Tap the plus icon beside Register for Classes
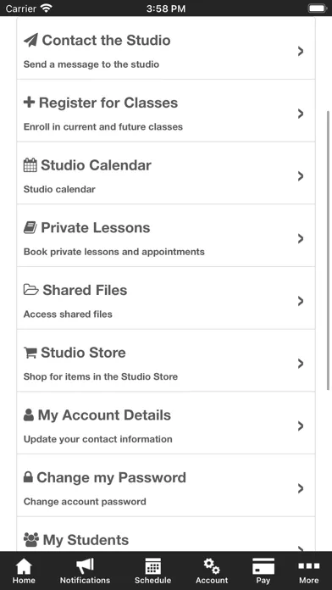The width and height of the screenshot is (332, 590). click(x=29, y=103)
